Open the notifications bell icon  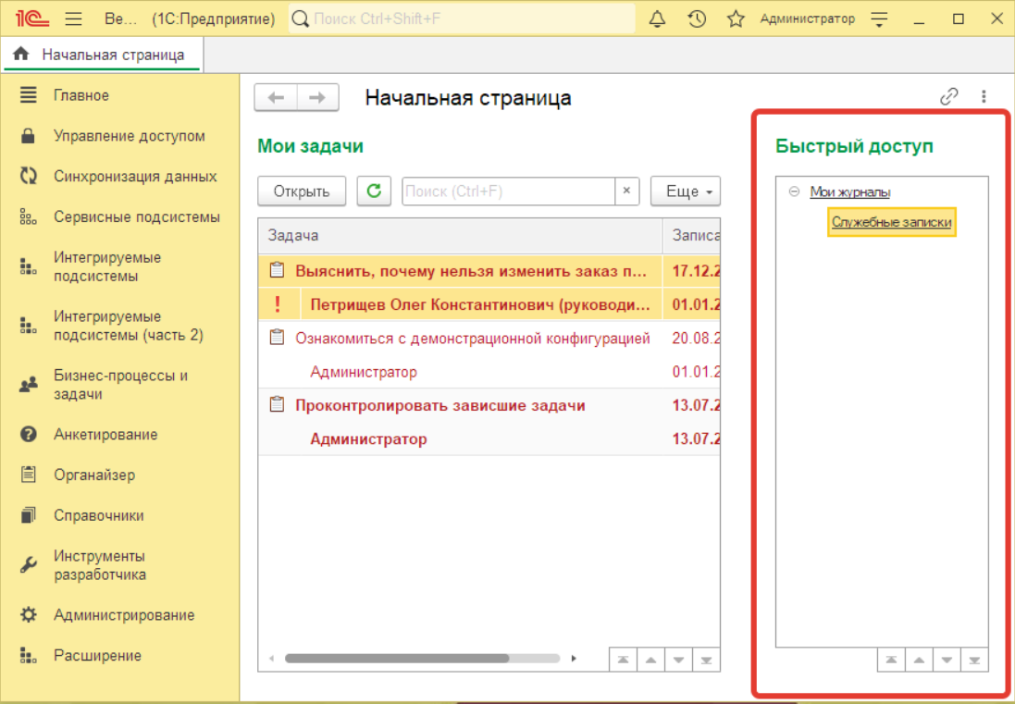click(658, 19)
